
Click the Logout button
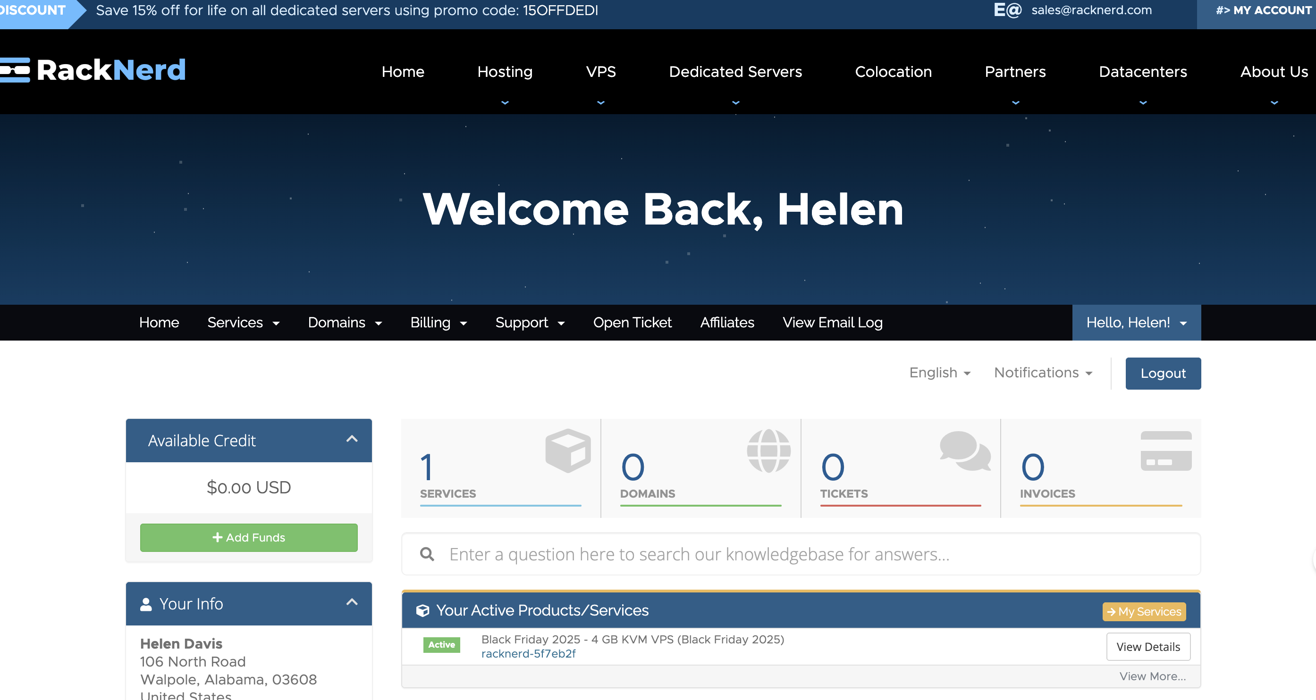click(x=1163, y=373)
